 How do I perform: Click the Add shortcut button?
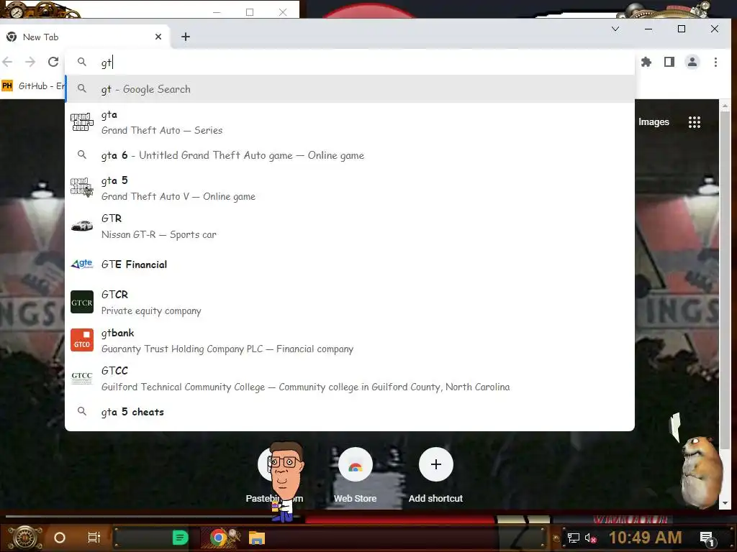tap(435, 475)
